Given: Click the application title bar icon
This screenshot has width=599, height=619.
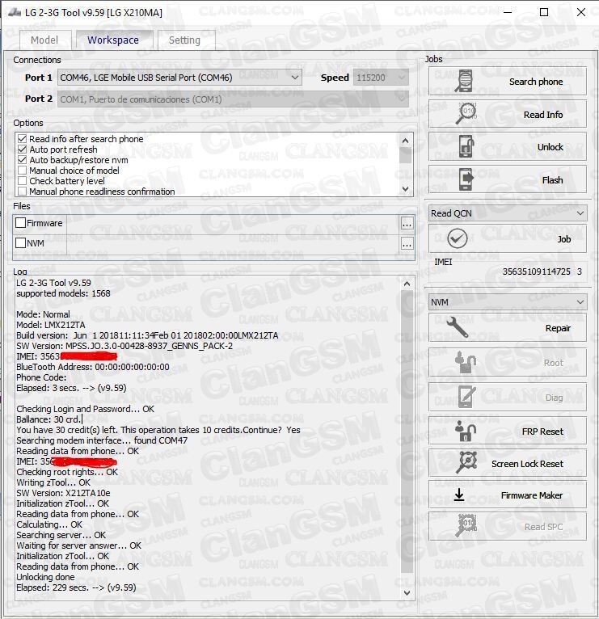Looking at the screenshot, I should (x=15, y=13).
